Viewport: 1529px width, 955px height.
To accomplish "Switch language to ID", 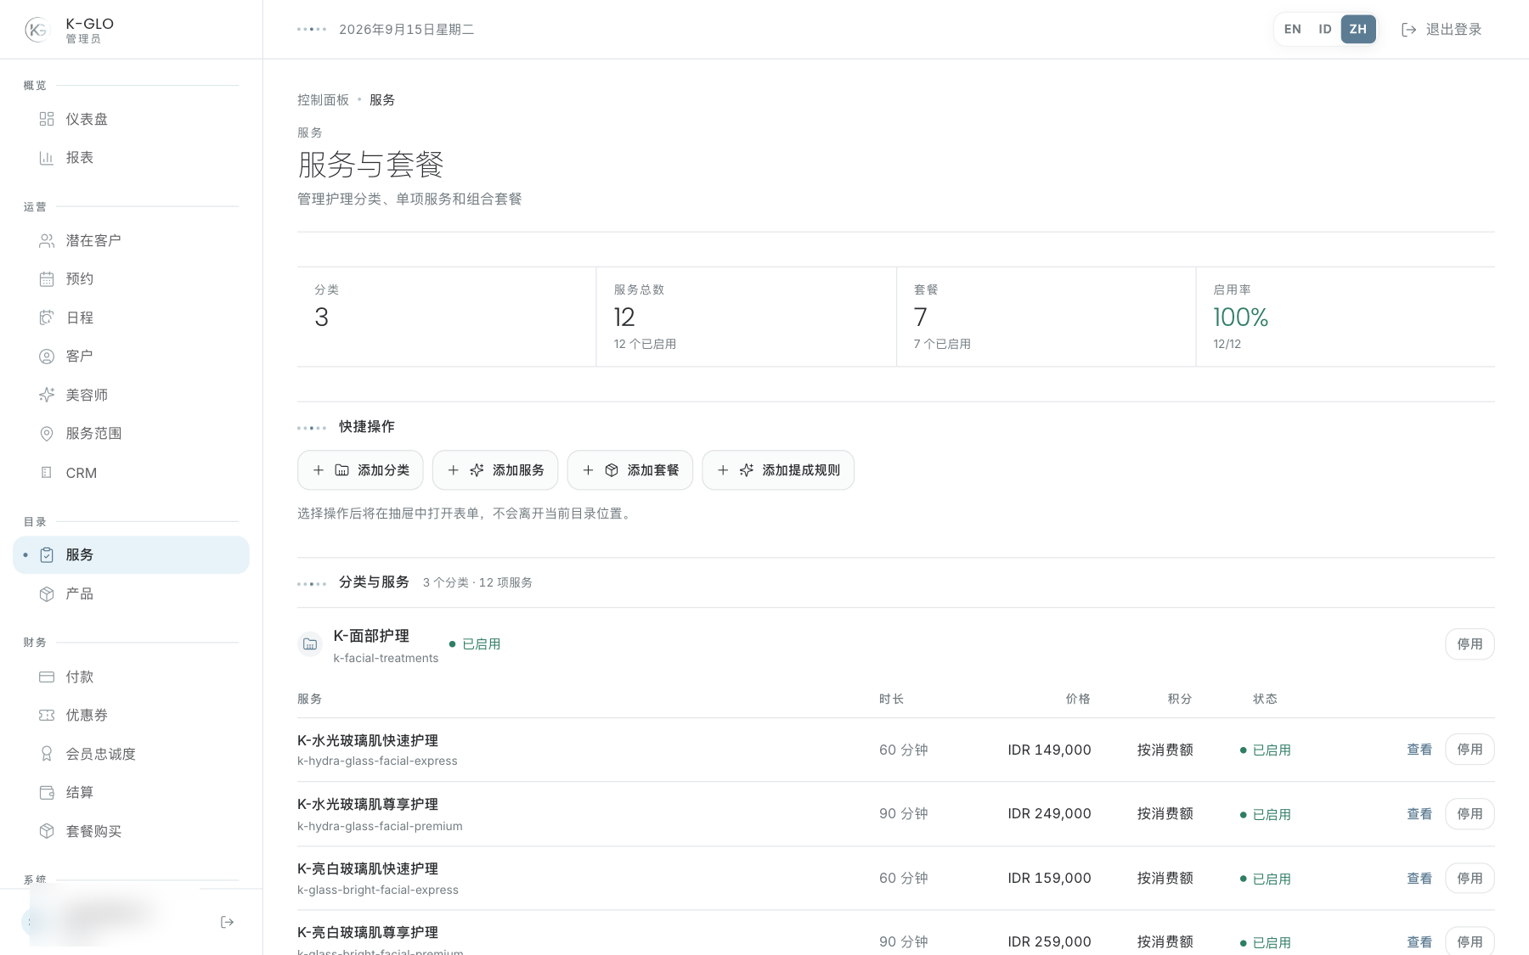I will (x=1324, y=29).
